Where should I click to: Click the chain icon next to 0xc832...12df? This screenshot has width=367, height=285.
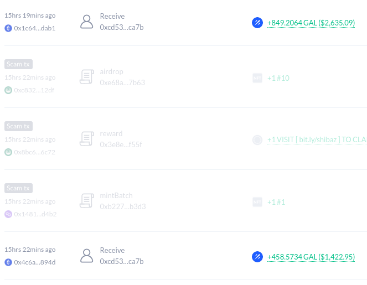[8, 90]
